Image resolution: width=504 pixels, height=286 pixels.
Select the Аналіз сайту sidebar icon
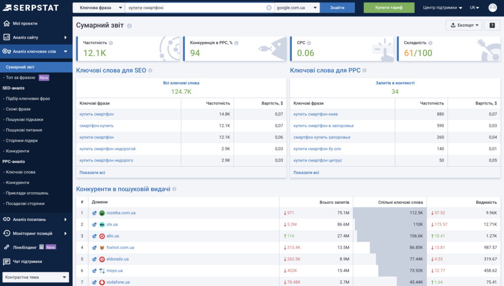(x=6, y=37)
